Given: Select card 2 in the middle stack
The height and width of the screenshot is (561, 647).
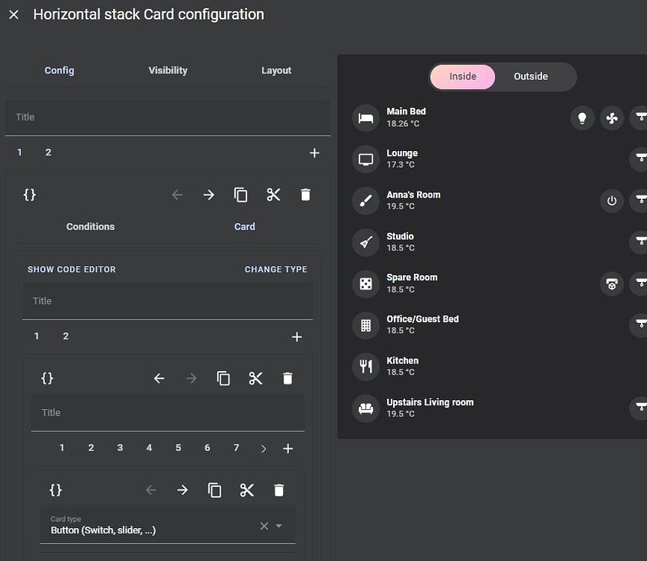Looking at the screenshot, I should [x=66, y=337].
